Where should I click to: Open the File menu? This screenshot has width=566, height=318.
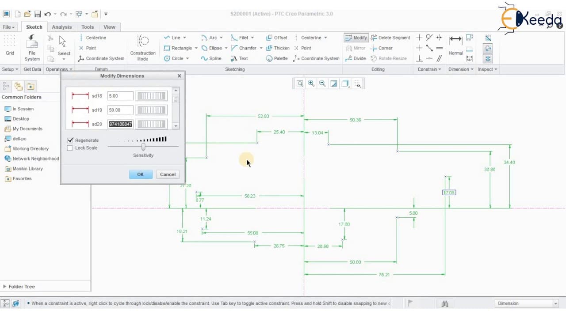click(9, 27)
